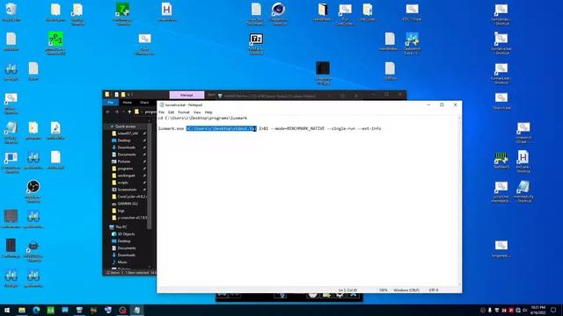
Task: Open the programs folder icon on desktop
Action: click(x=33, y=131)
